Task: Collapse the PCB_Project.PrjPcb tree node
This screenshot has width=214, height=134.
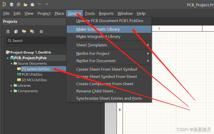Action: click(8, 58)
